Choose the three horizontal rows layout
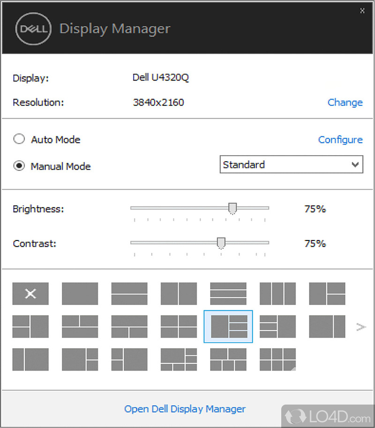 (x=228, y=294)
